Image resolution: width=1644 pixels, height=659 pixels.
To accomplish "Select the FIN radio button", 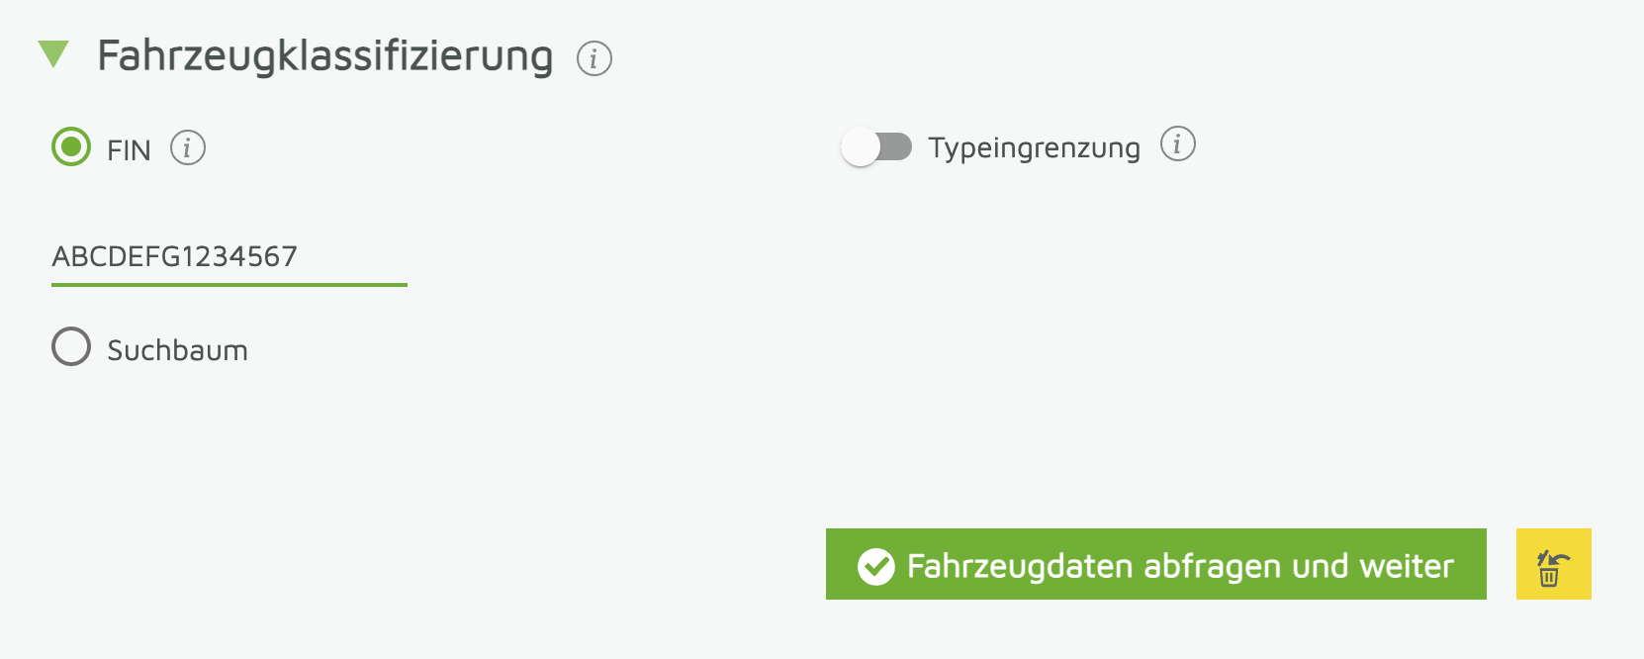I will pyautogui.click(x=71, y=147).
